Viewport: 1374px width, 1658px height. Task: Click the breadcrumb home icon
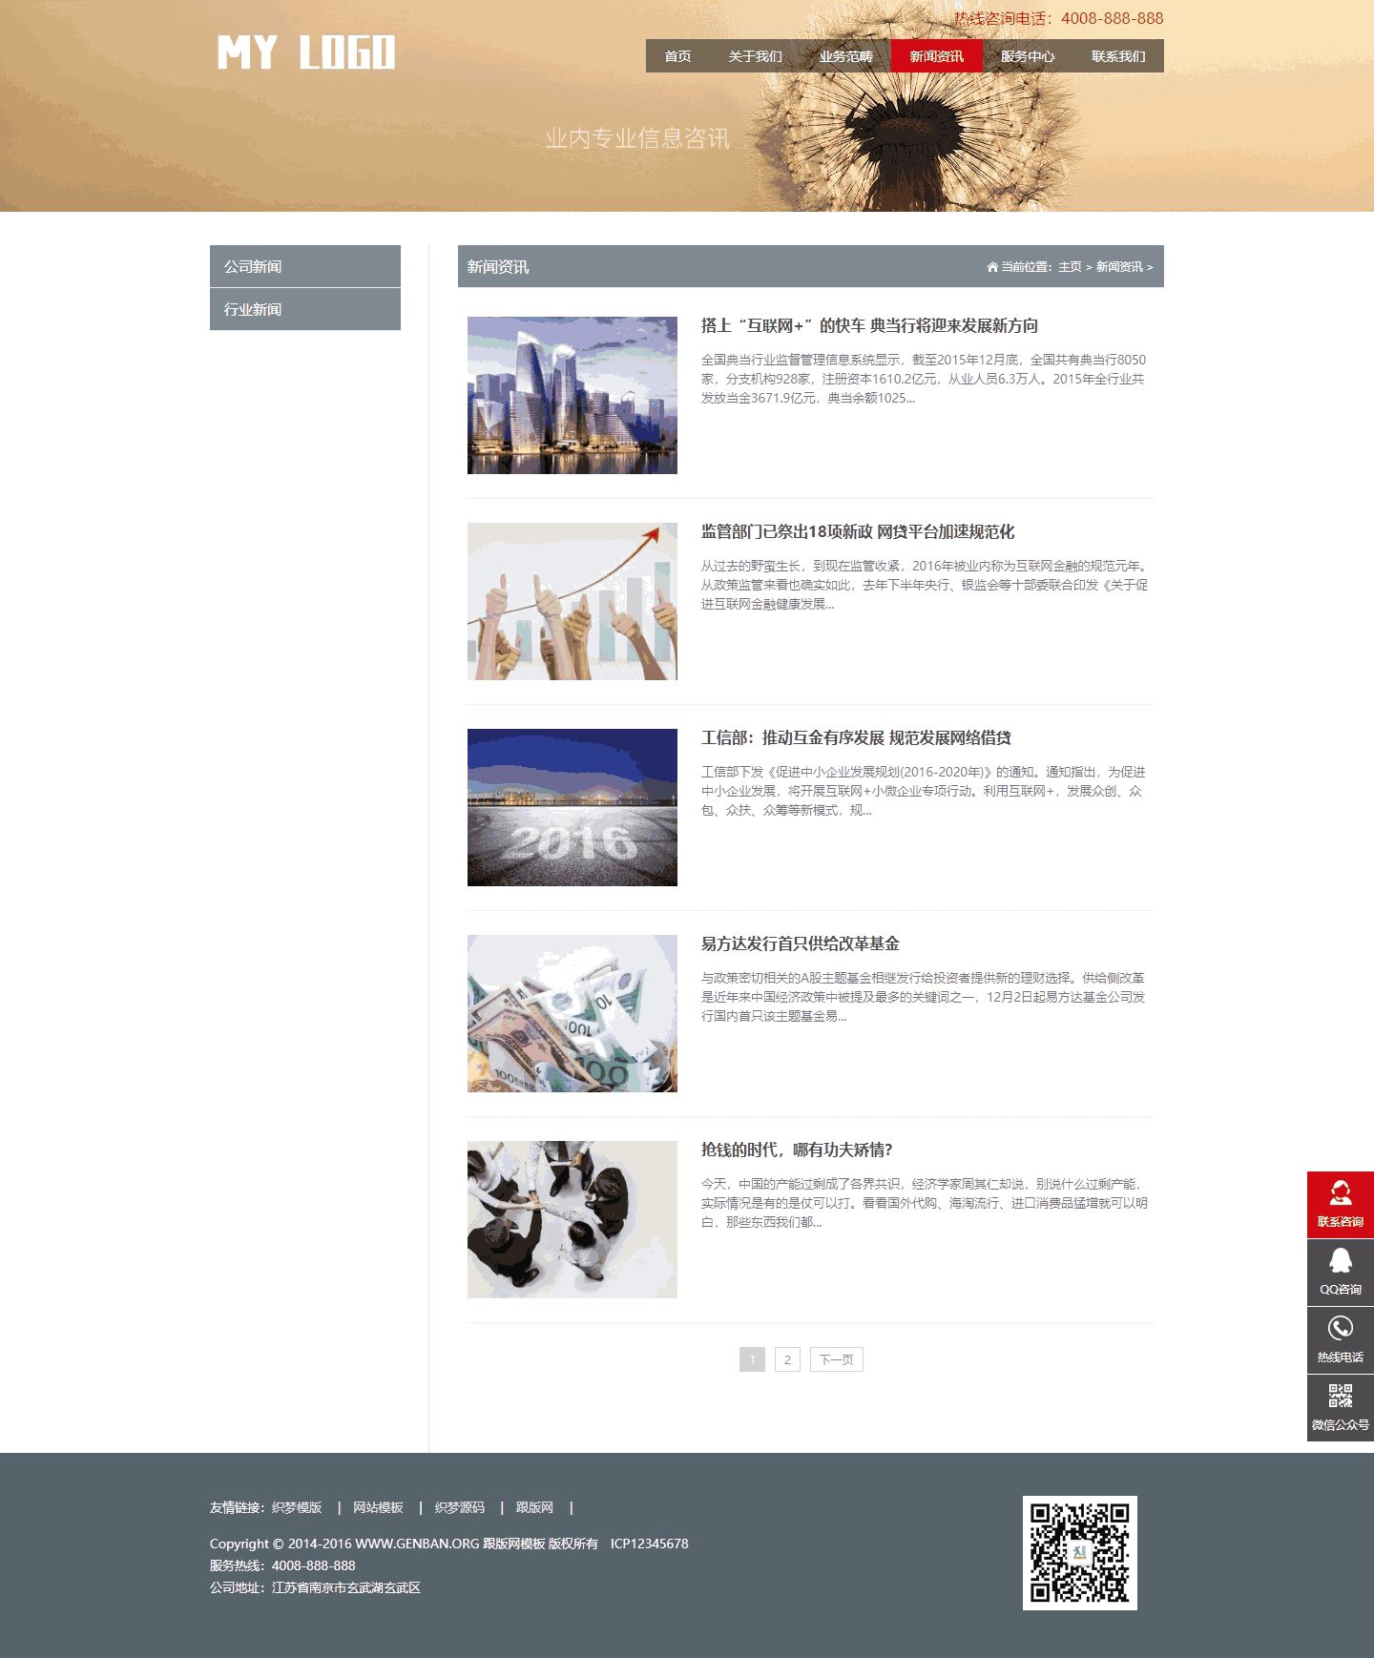point(992,267)
